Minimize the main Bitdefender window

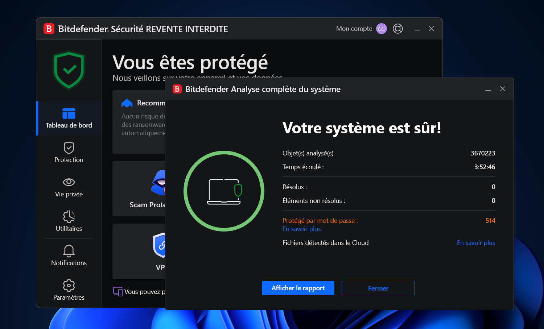(417, 29)
